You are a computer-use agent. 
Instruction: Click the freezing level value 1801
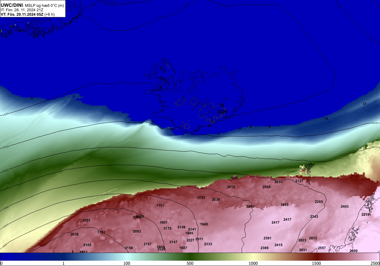(x=251, y=206)
